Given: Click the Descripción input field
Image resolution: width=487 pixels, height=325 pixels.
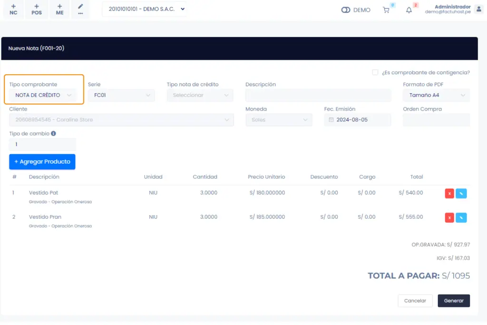Looking at the screenshot, I should (318, 95).
